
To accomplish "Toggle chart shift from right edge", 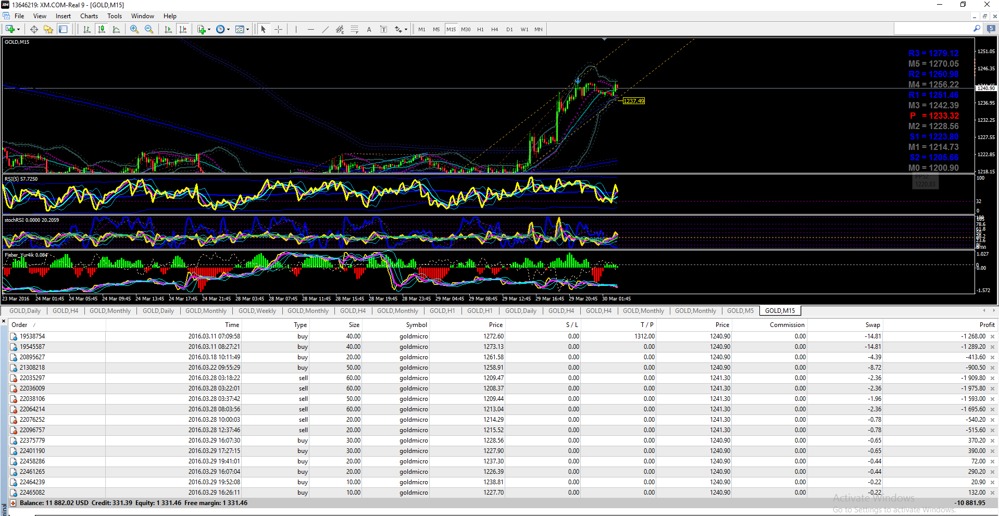I will 182,29.
